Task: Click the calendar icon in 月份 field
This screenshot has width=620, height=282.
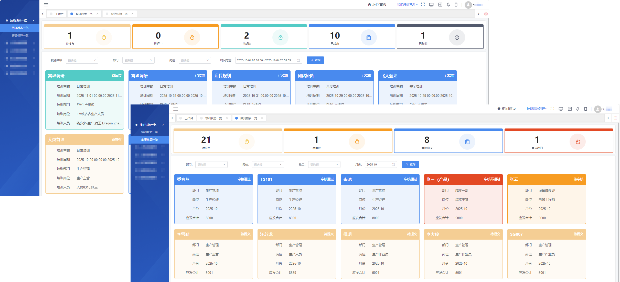Action: (393, 165)
